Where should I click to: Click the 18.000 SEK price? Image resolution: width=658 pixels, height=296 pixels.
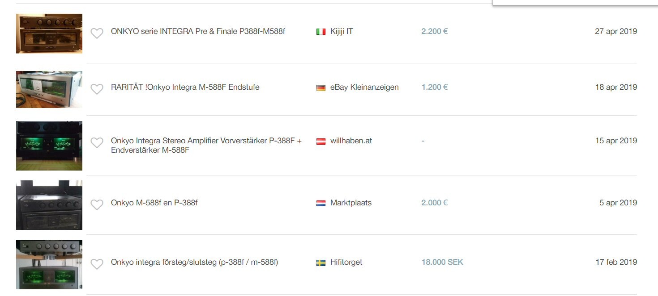[x=442, y=262]
